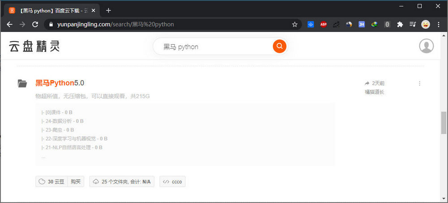Click the orange search button
Image resolution: width=448 pixels, height=203 pixels.
click(280, 46)
